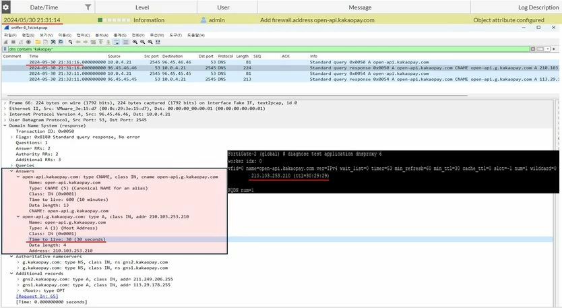Follow the Request In: 65 link

[37, 296]
